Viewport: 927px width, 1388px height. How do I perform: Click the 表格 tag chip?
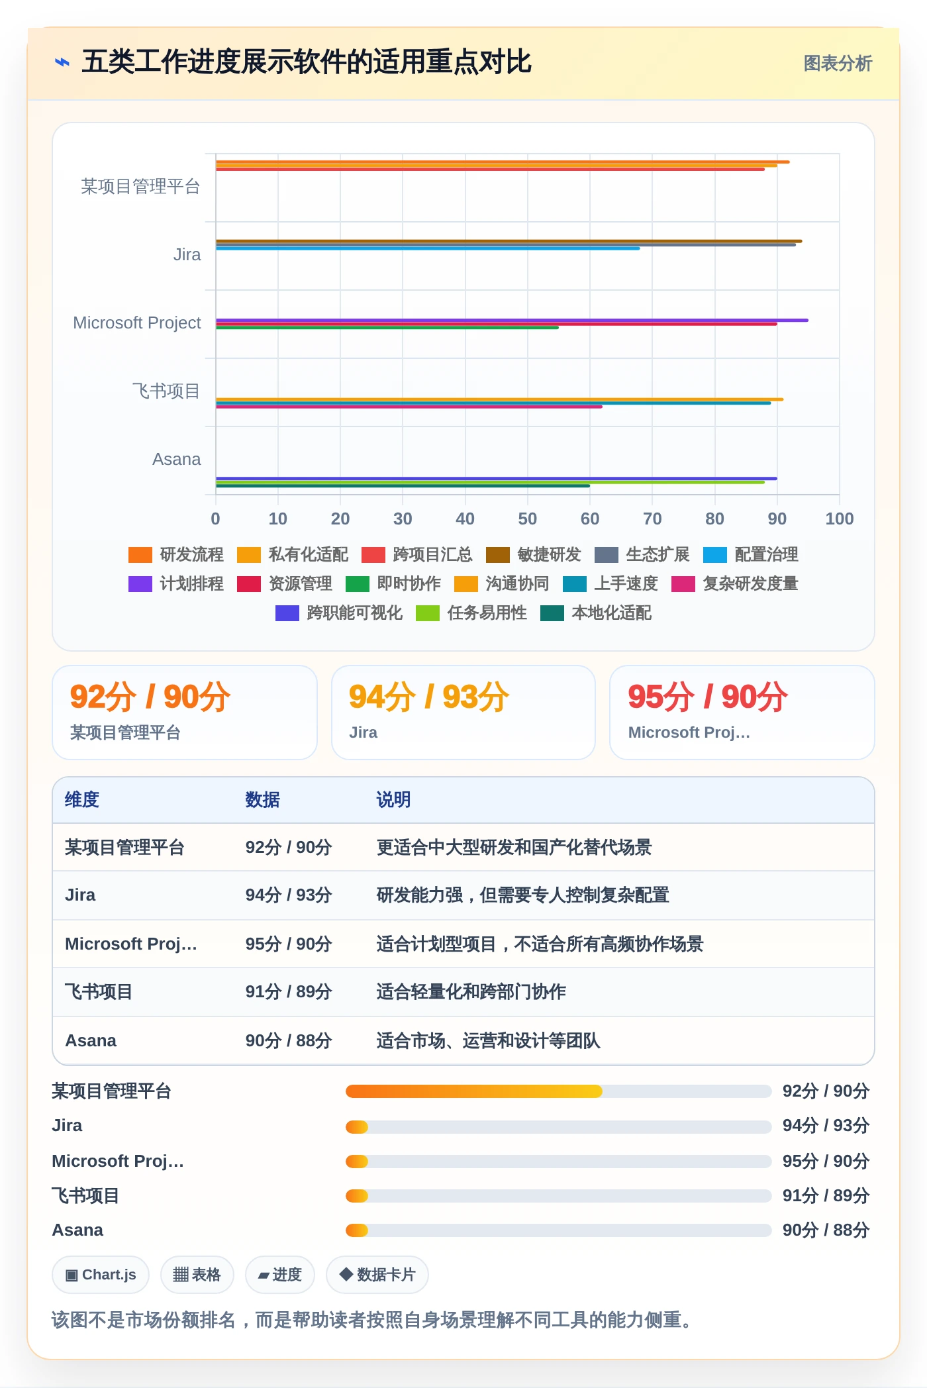point(197,1275)
